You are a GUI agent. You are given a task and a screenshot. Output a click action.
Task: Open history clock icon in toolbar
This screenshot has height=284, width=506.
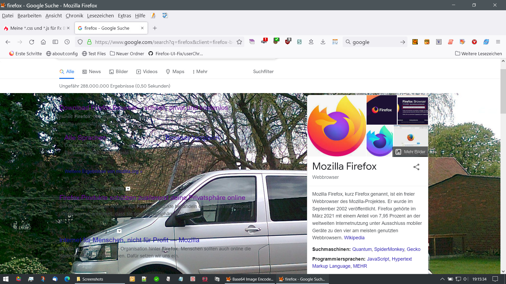tap(67, 42)
